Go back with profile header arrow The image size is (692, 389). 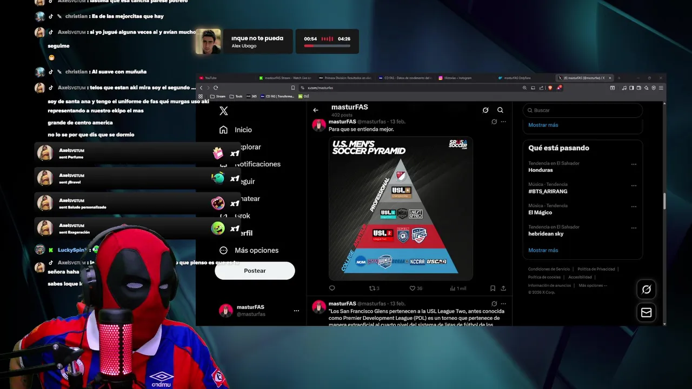(x=316, y=110)
